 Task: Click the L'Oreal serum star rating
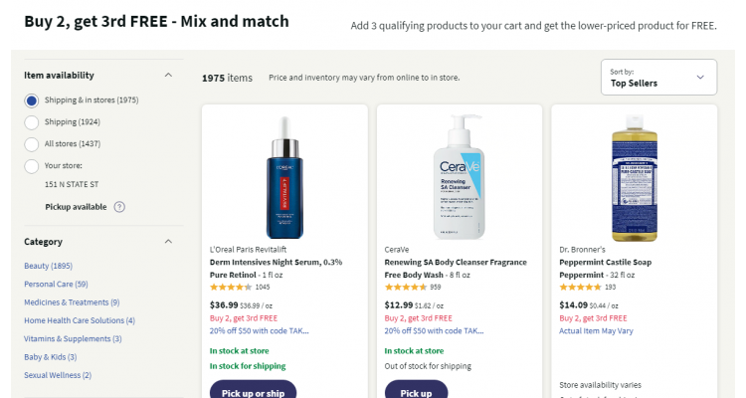coord(231,287)
